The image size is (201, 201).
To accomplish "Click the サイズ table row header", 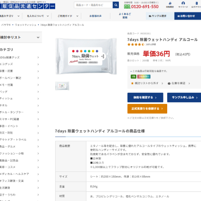I will (71, 177).
